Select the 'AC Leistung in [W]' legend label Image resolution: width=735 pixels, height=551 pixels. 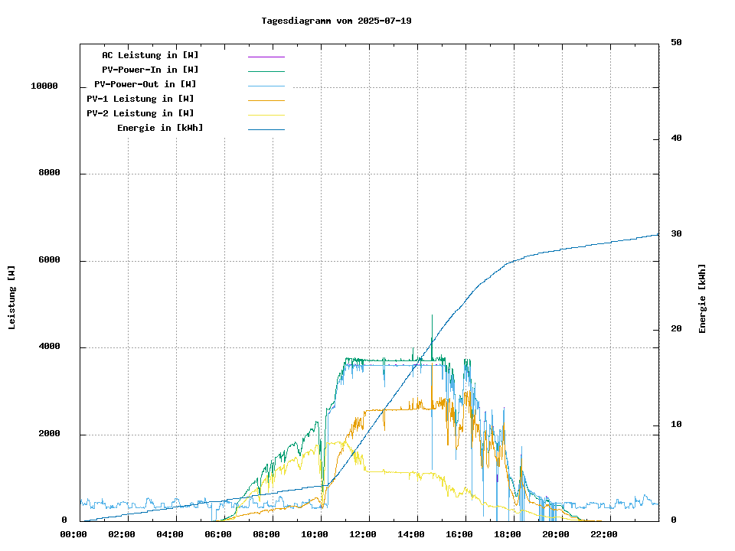click(150, 55)
